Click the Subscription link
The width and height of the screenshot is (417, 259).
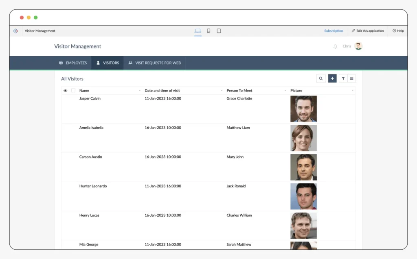click(x=334, y=30)
